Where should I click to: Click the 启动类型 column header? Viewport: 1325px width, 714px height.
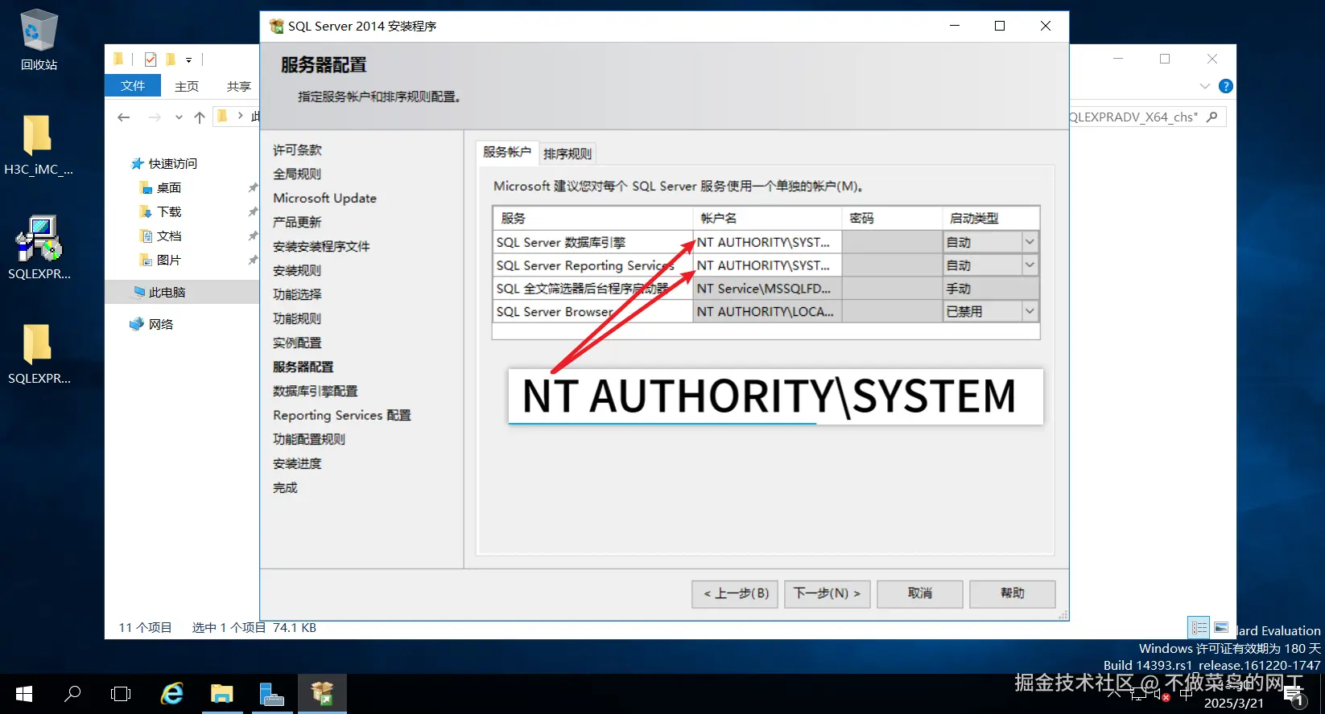point(991,218)
